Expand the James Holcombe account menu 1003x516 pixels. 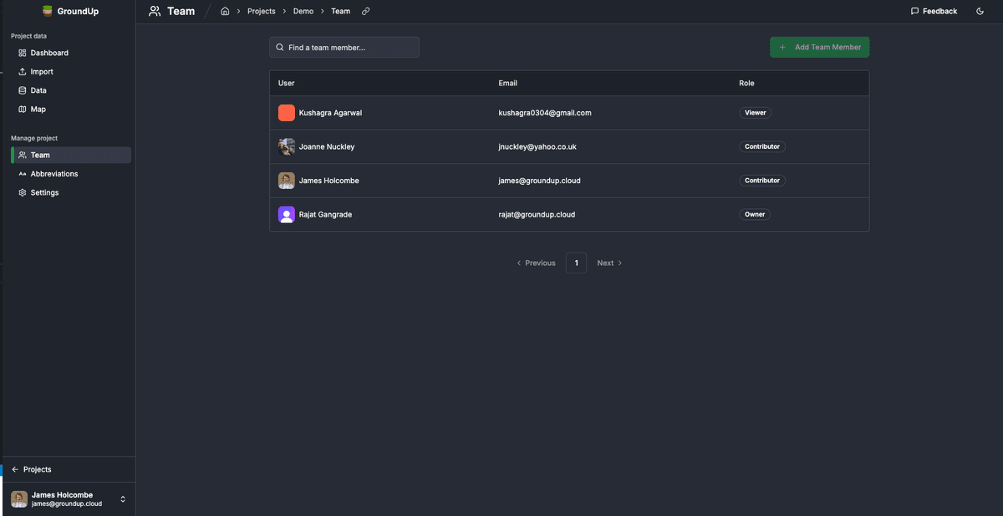[x=123, y=499]
